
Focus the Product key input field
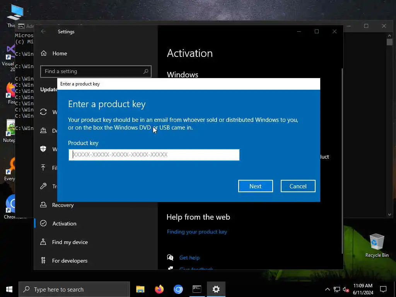pos(154,155)
